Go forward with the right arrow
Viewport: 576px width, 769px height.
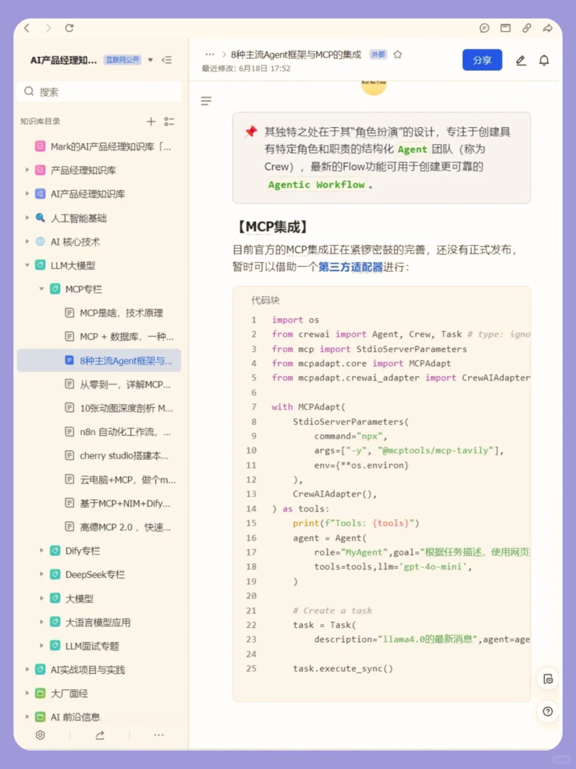tap(48, 28)
